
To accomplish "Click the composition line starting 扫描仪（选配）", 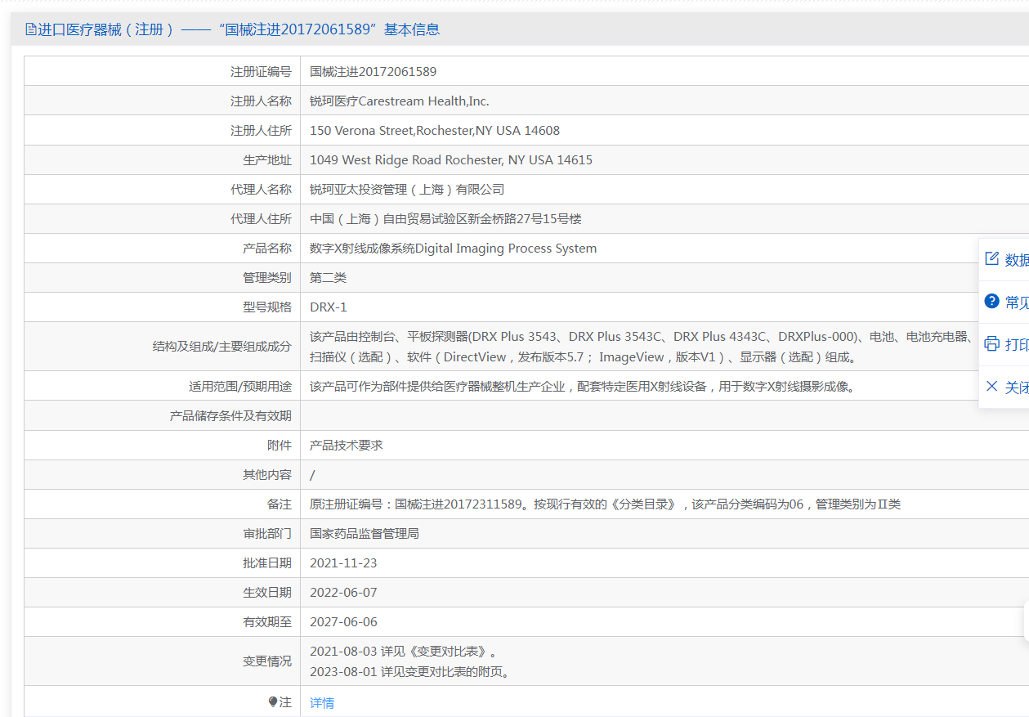I will click(x=584, y=357).
